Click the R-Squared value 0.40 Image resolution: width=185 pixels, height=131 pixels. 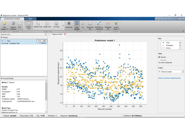[18, 92]
